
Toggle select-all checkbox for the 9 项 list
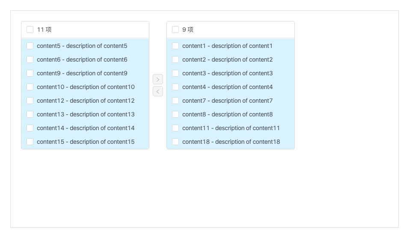(x=175, y=30)
